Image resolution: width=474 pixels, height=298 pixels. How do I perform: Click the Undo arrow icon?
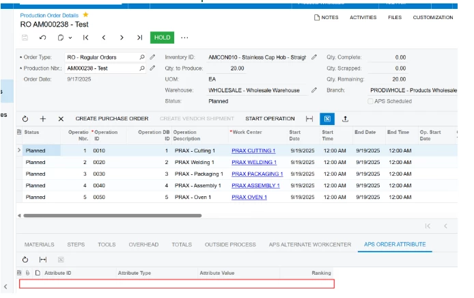(42, 38)
